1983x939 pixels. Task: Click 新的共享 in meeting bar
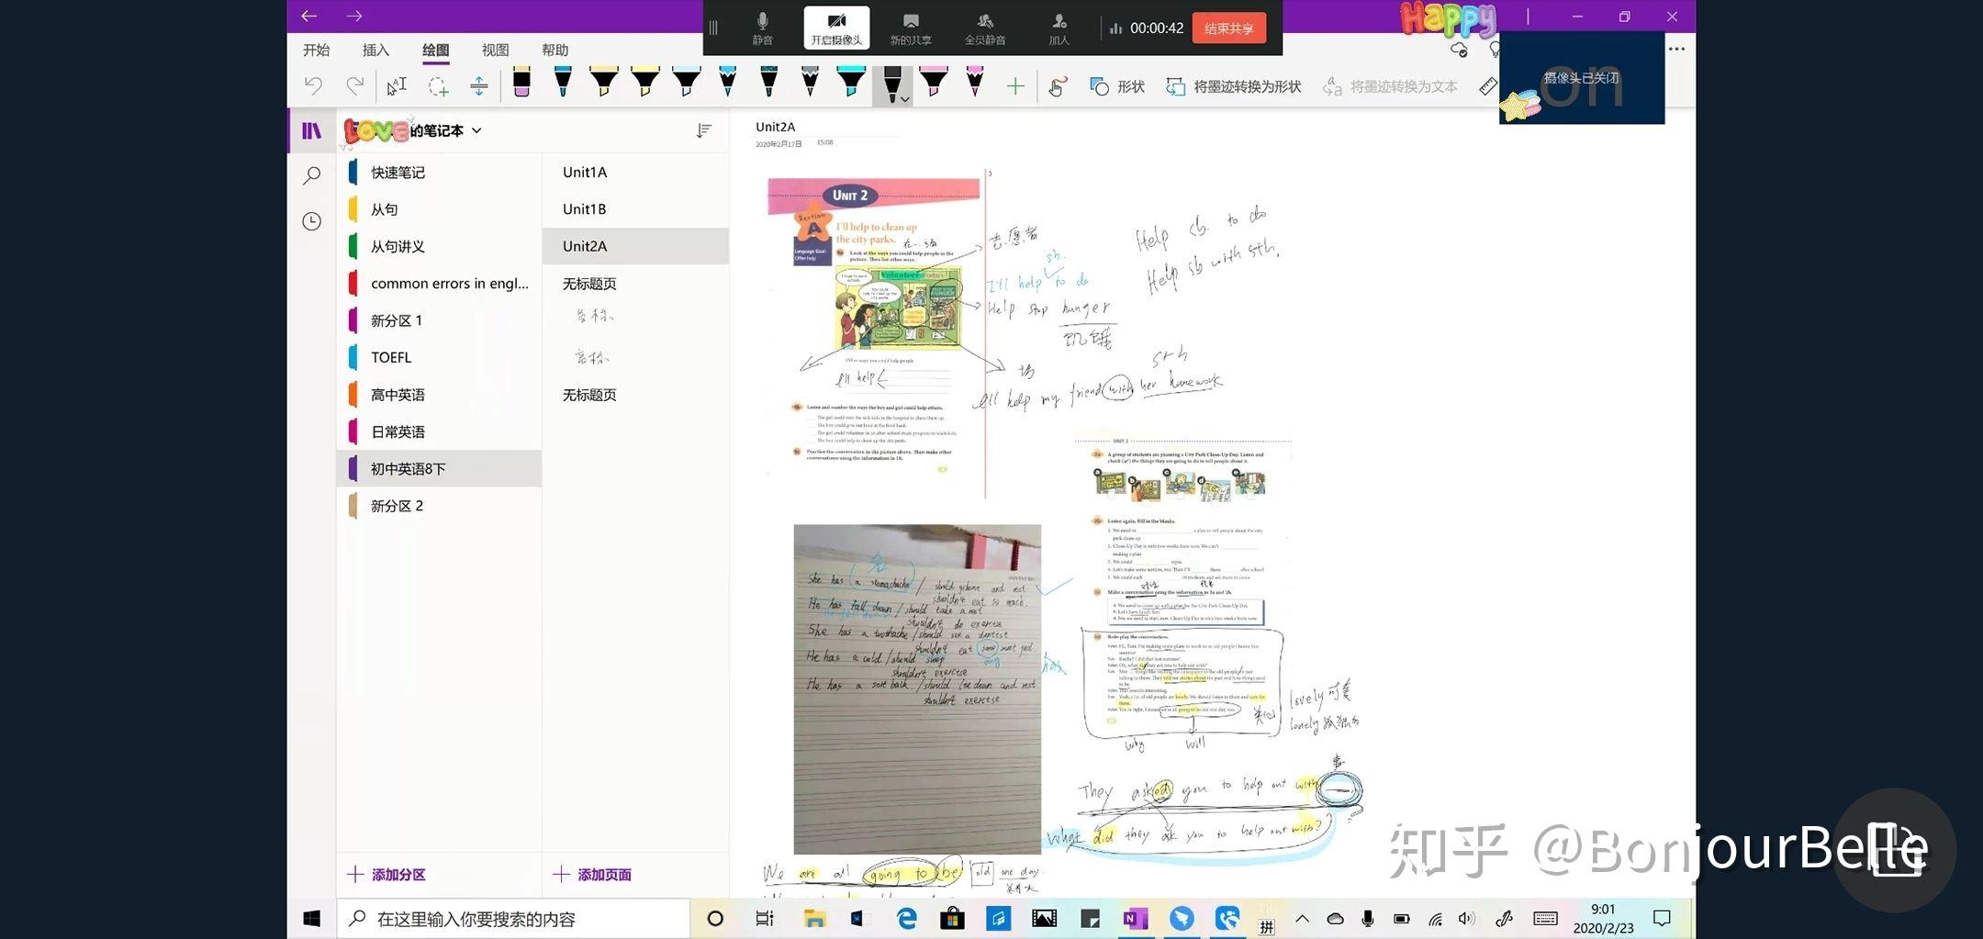[911, 28]
